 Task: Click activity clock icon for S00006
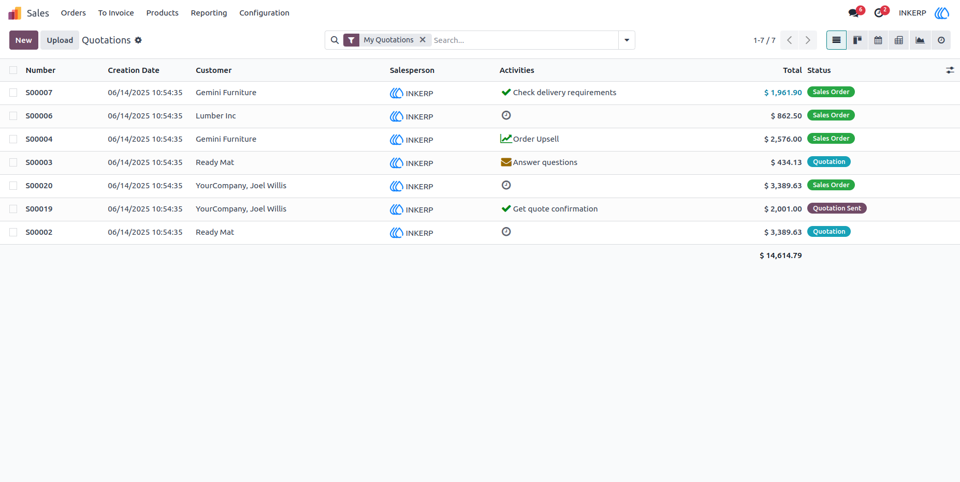pyautogui.click(x=506, y=115)
